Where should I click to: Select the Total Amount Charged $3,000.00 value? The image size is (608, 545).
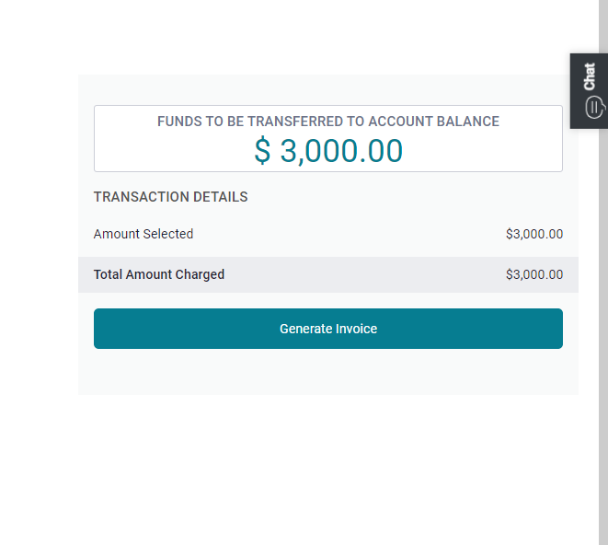click(533, 274)
